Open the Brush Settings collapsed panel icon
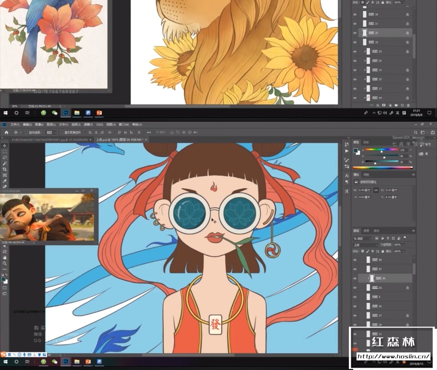 point(347,160)
